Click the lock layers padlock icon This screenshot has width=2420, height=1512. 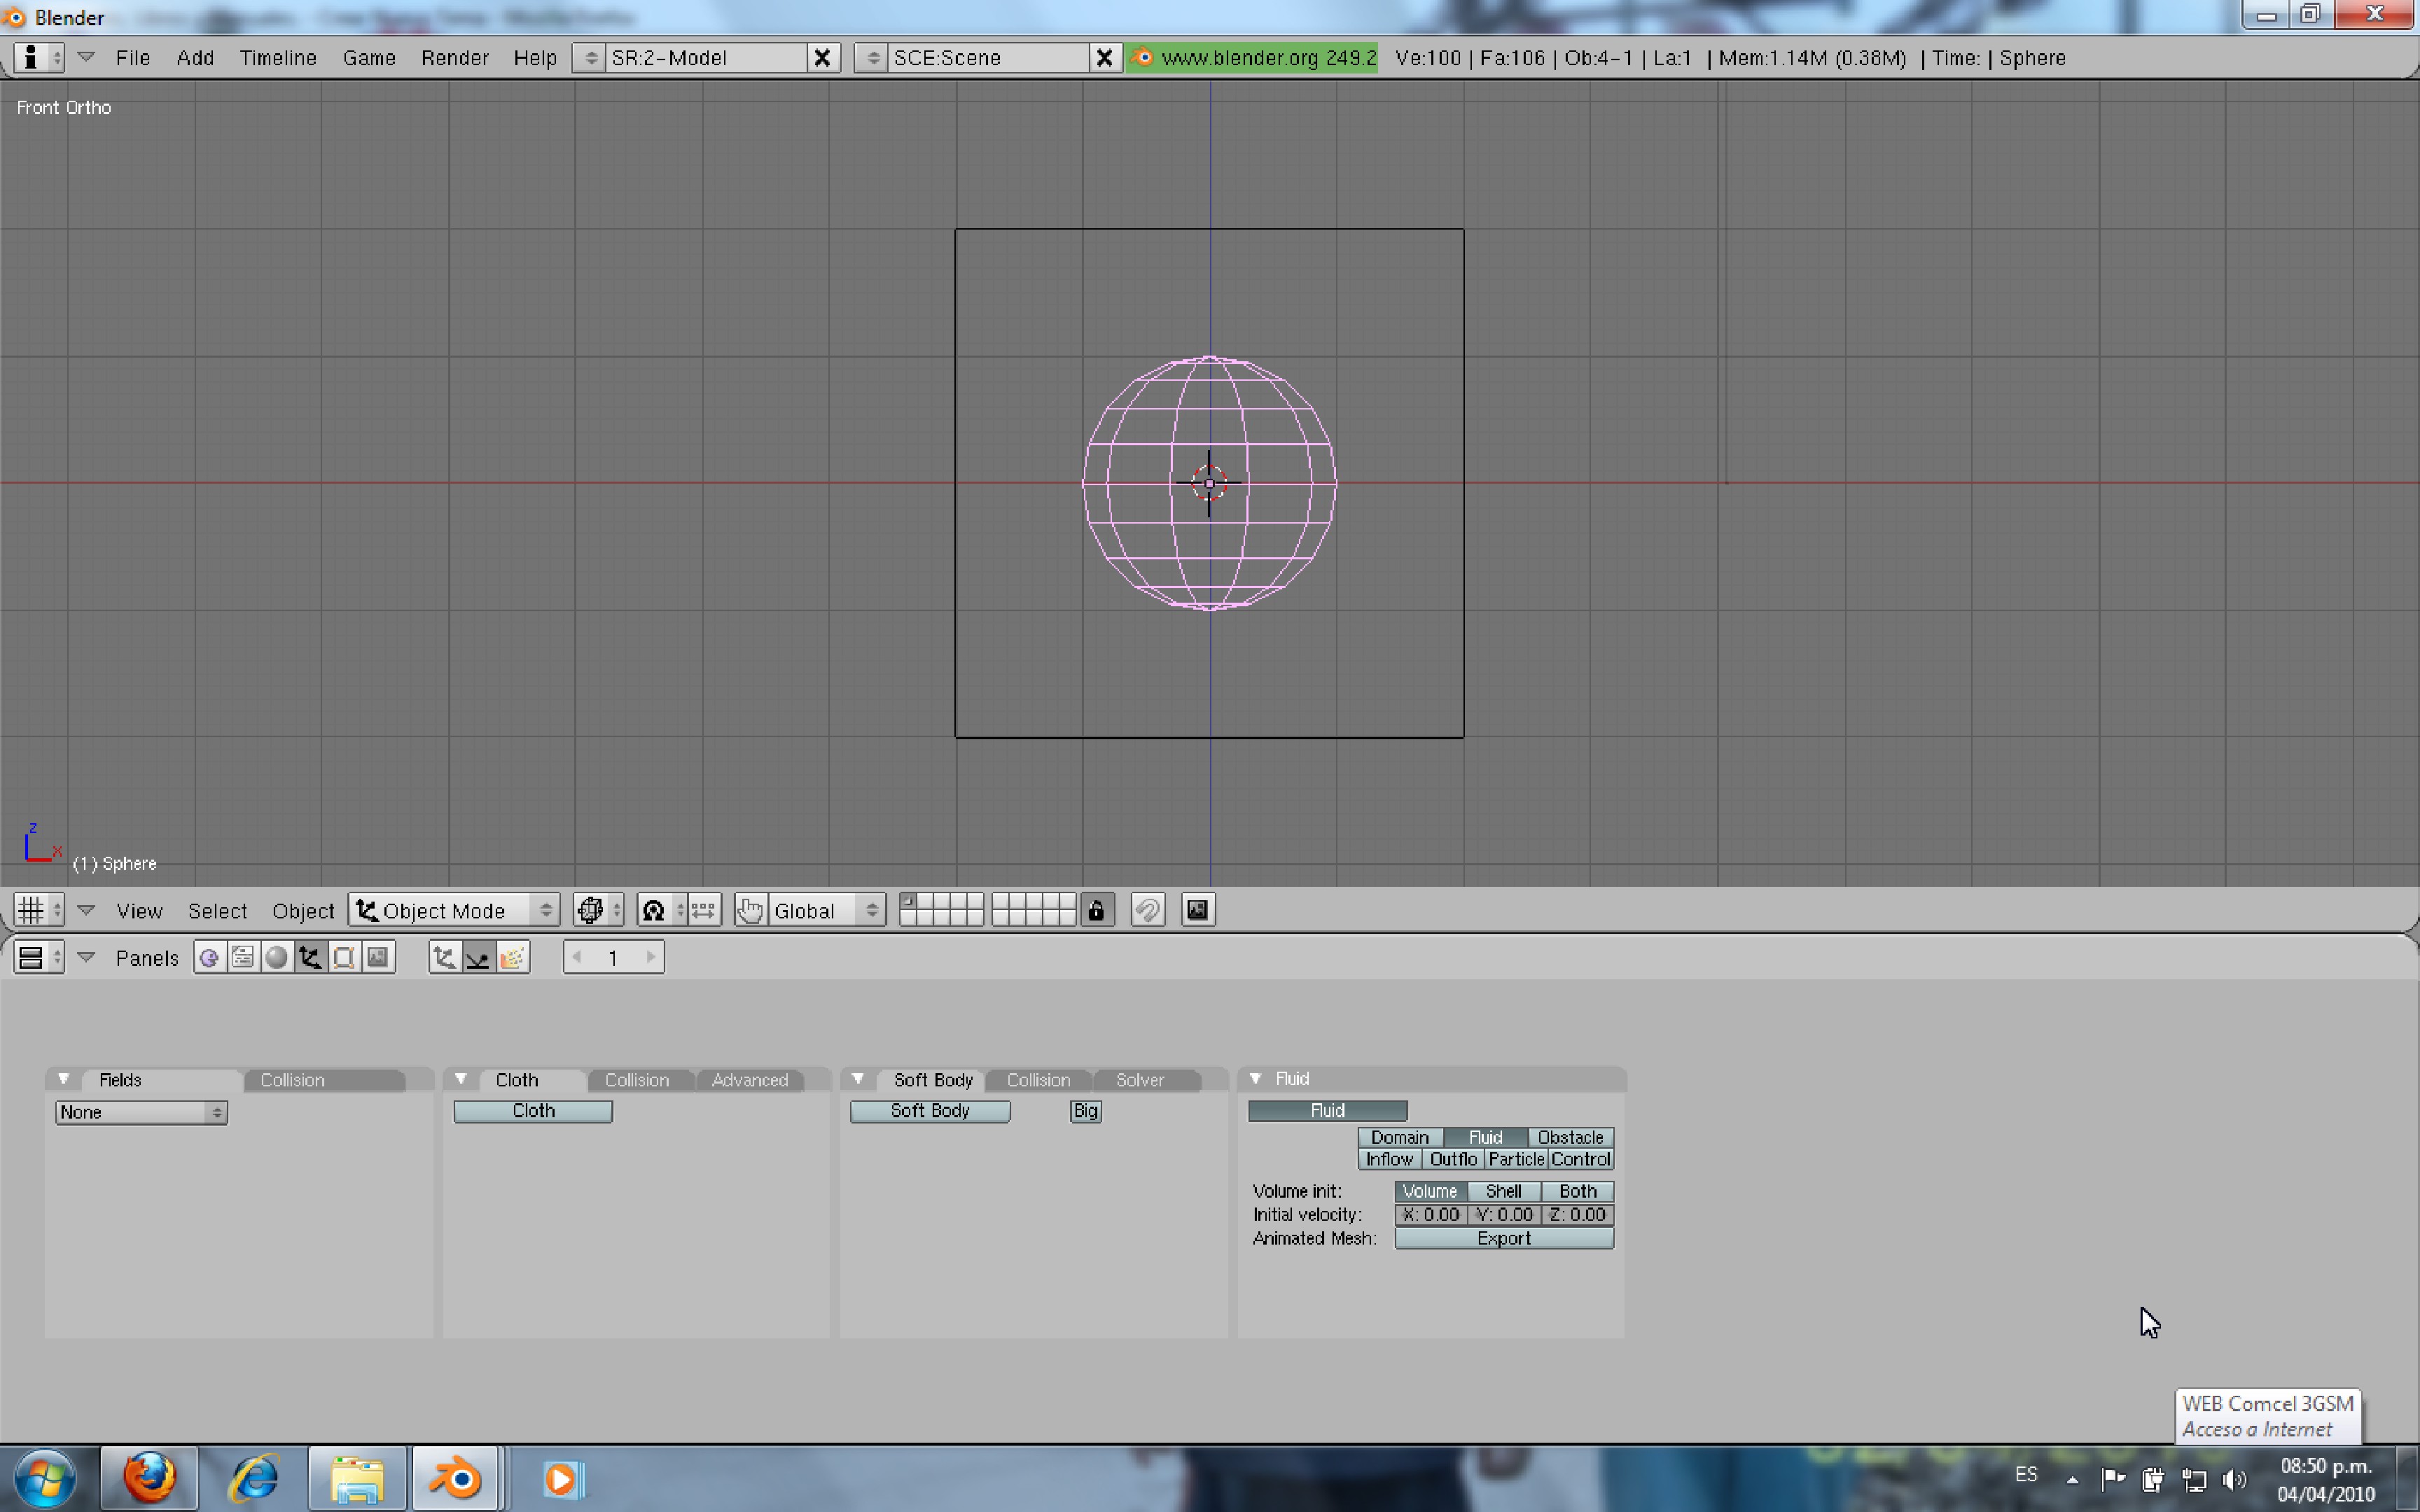1096,910
